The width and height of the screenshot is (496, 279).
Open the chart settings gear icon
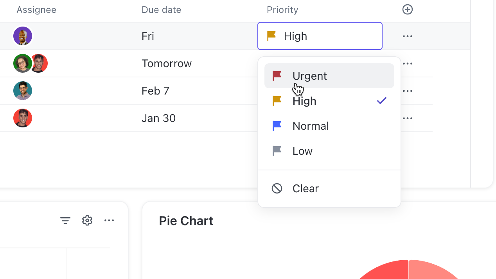click(x=87, y=220)
